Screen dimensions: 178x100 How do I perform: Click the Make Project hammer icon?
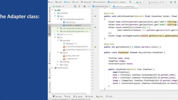click(130, 2)
